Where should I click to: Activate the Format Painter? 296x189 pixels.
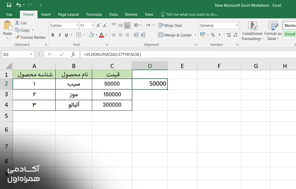[x=30, y=37]
